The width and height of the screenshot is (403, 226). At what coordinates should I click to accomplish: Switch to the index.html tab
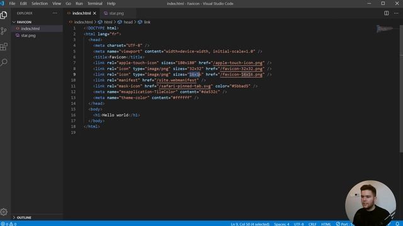(81, 13)
